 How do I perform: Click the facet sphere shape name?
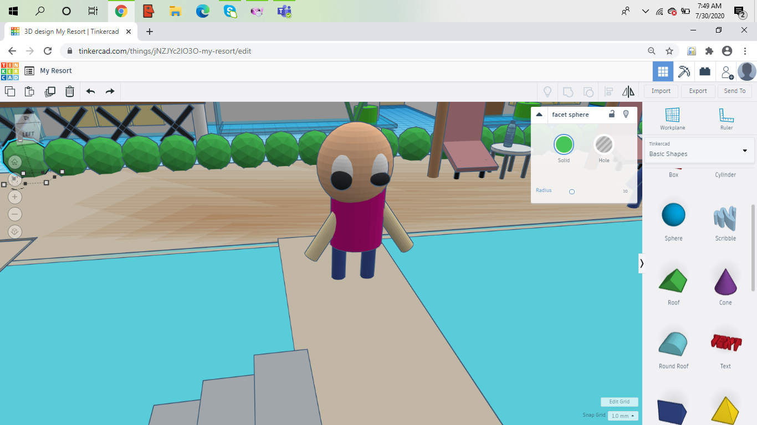pyautogui.click(x=570, y=115)
